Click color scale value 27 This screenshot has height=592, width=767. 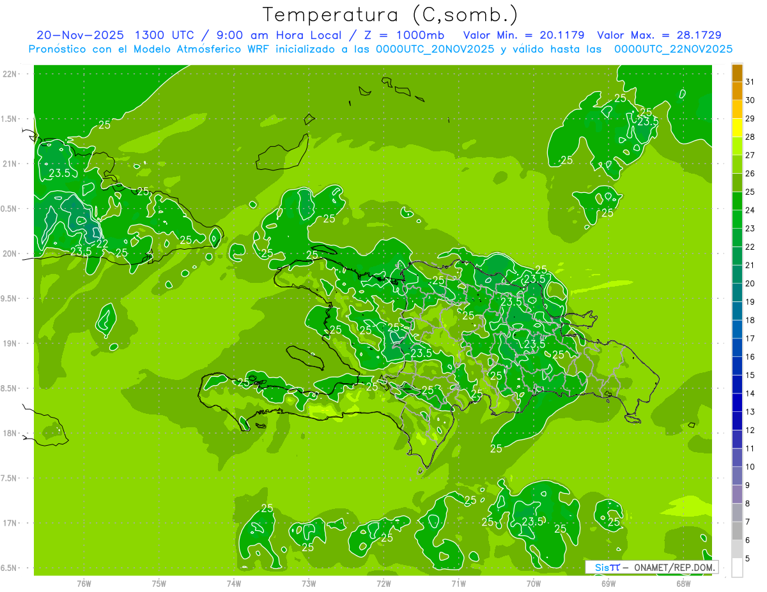pyautogui.click(x=750, y=155)
